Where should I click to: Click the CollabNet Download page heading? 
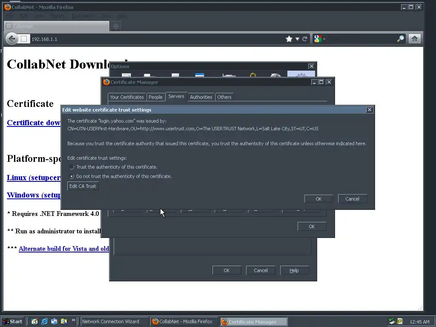point(67,64)
